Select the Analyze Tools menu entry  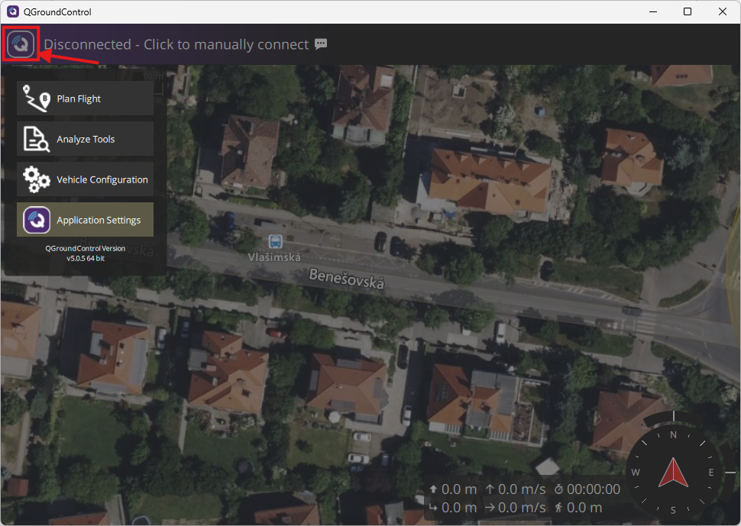[x=85, y=139]
